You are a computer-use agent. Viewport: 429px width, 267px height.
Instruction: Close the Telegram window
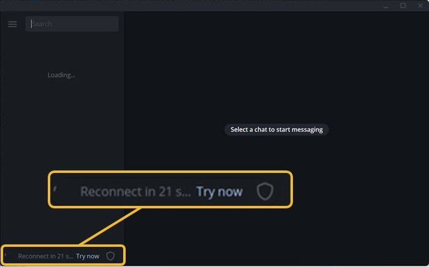pyautogui.click(x=420, y=5)
